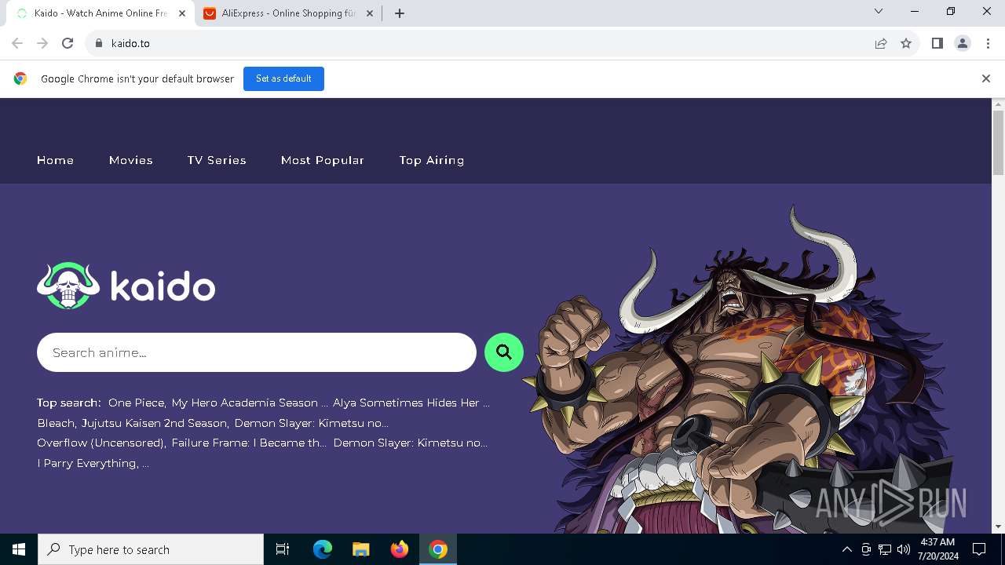Reload the page with the refresh icon
The height and width of the screenshot is (565, 1005).
pos(68,43)
